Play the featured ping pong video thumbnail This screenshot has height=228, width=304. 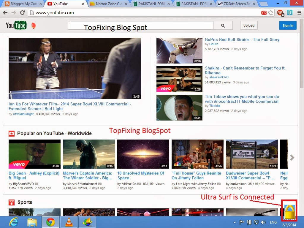click(75, 69)
